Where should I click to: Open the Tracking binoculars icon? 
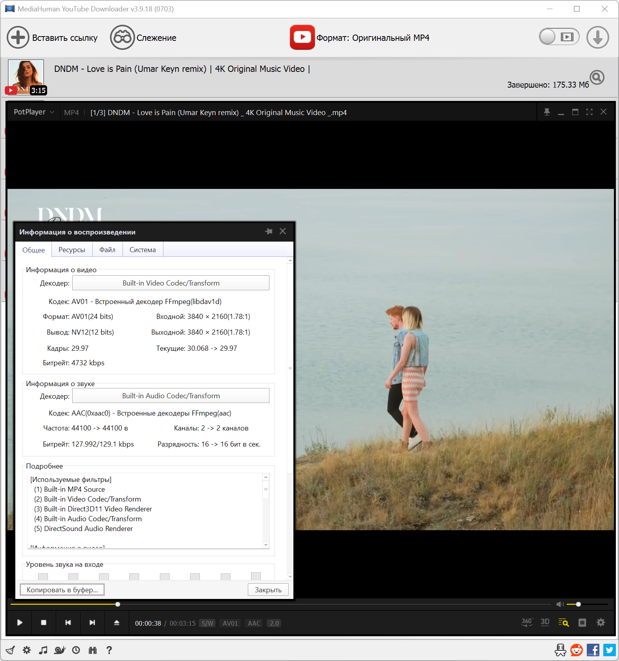122,38
